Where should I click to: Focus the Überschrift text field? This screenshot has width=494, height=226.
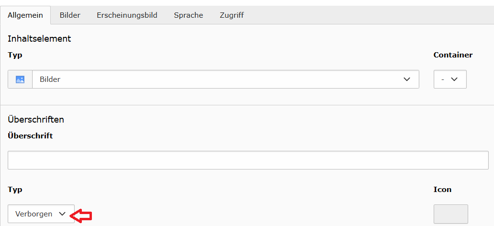248,160
